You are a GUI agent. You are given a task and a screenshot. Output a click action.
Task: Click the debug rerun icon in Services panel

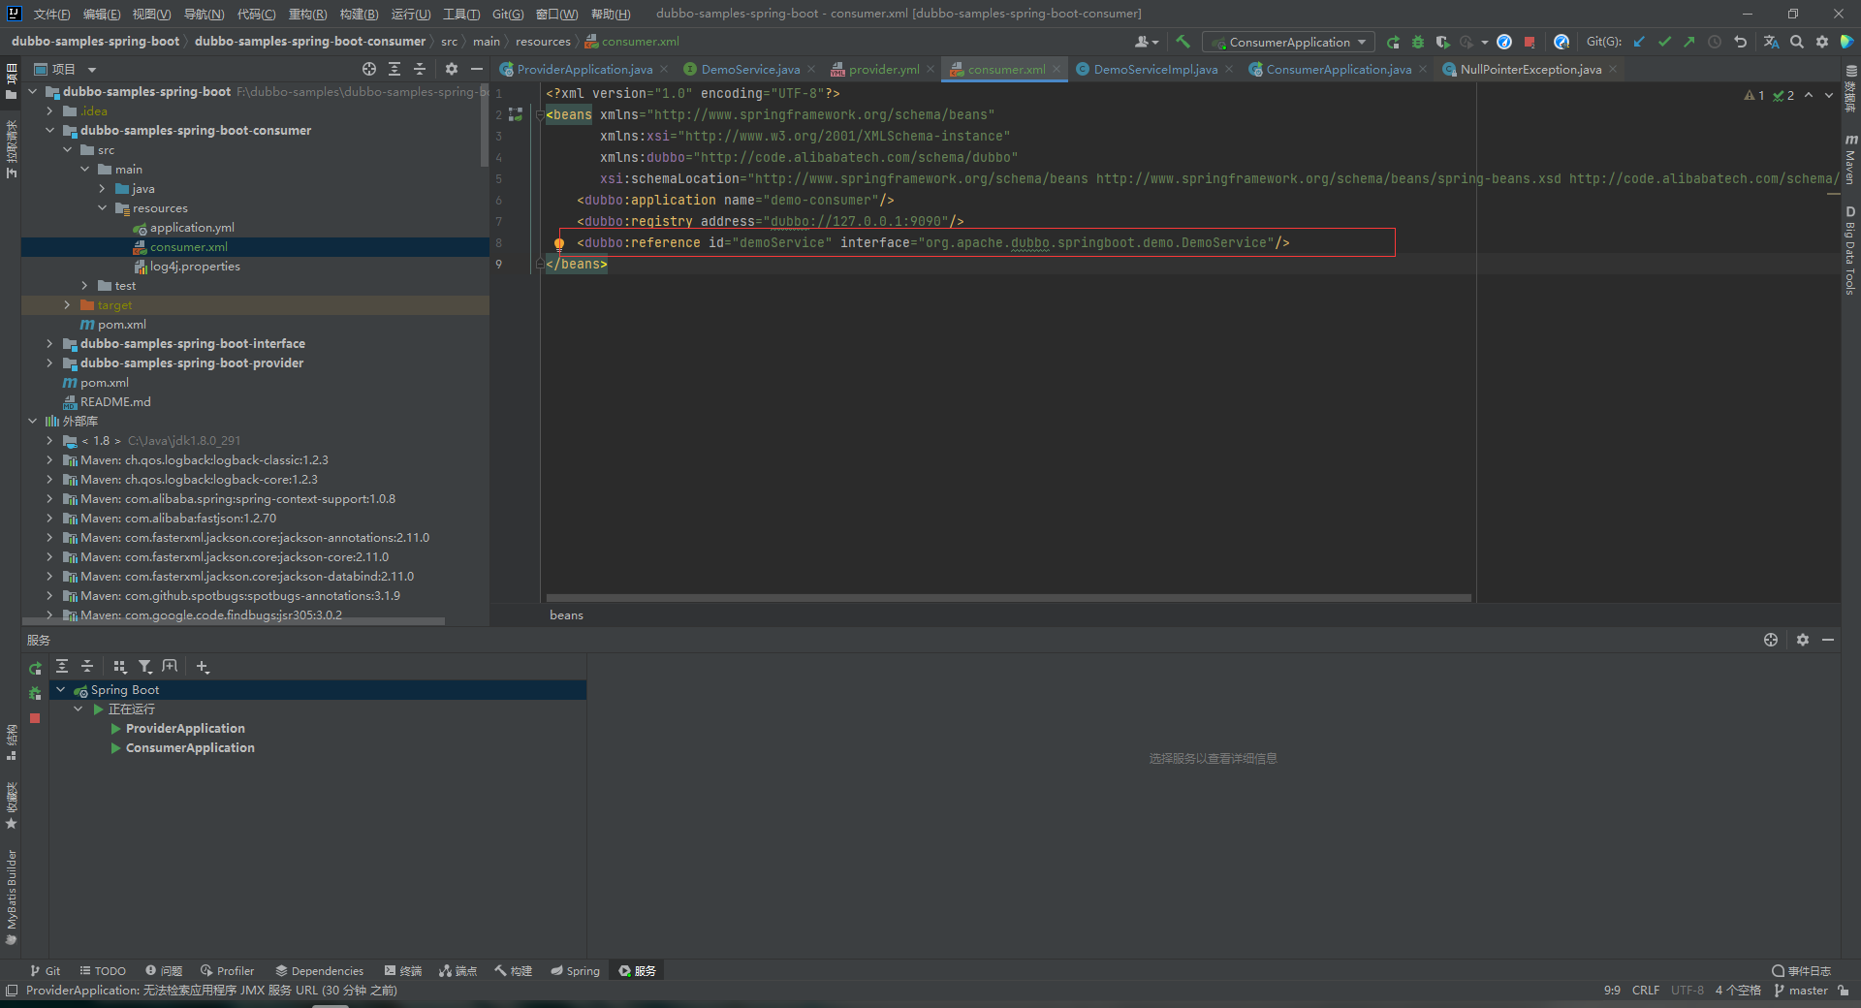(35, 693)
